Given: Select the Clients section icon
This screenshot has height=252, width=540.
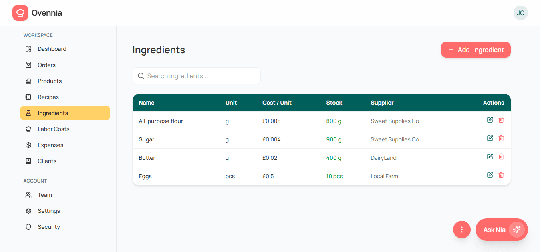Looking at the screenshot, I should [28, 161].
